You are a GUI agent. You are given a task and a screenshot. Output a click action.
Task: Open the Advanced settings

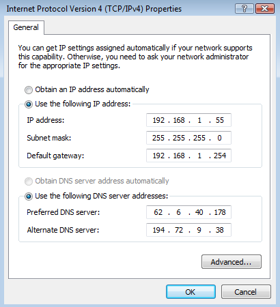click(232, 262)
